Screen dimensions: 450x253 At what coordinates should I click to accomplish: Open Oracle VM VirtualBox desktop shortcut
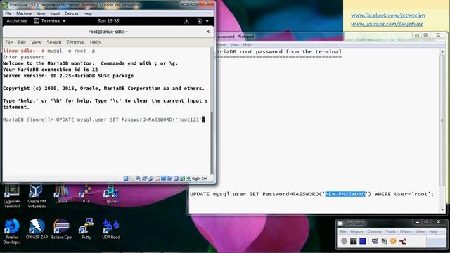pyautogui.click(x=37, y=197)
